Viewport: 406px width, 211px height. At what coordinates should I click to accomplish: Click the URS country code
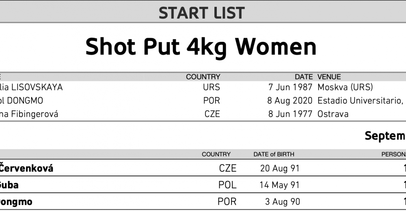click(x=212, y=87)
